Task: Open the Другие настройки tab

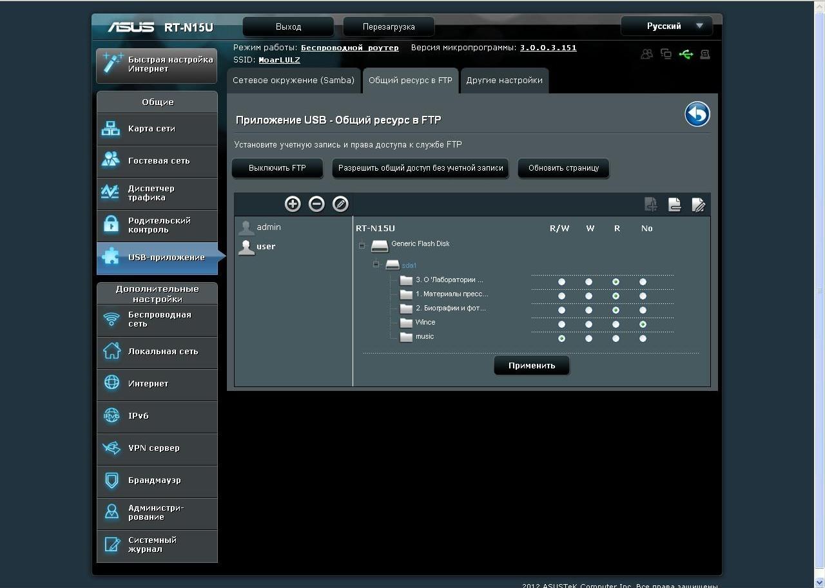Action: (504, 81)
